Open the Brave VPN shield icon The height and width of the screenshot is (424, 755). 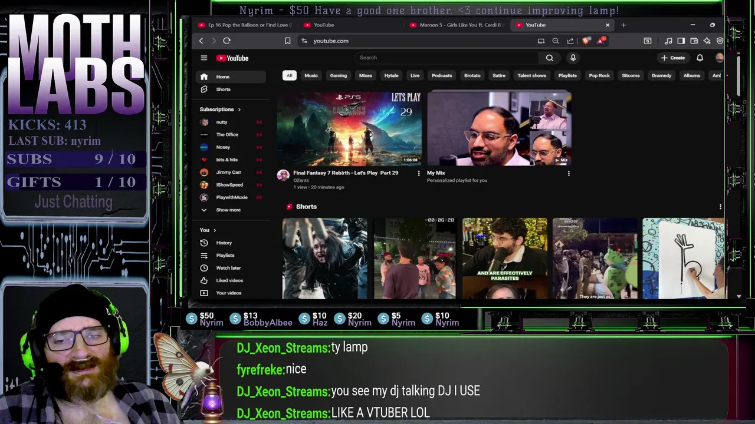[720, 41]
